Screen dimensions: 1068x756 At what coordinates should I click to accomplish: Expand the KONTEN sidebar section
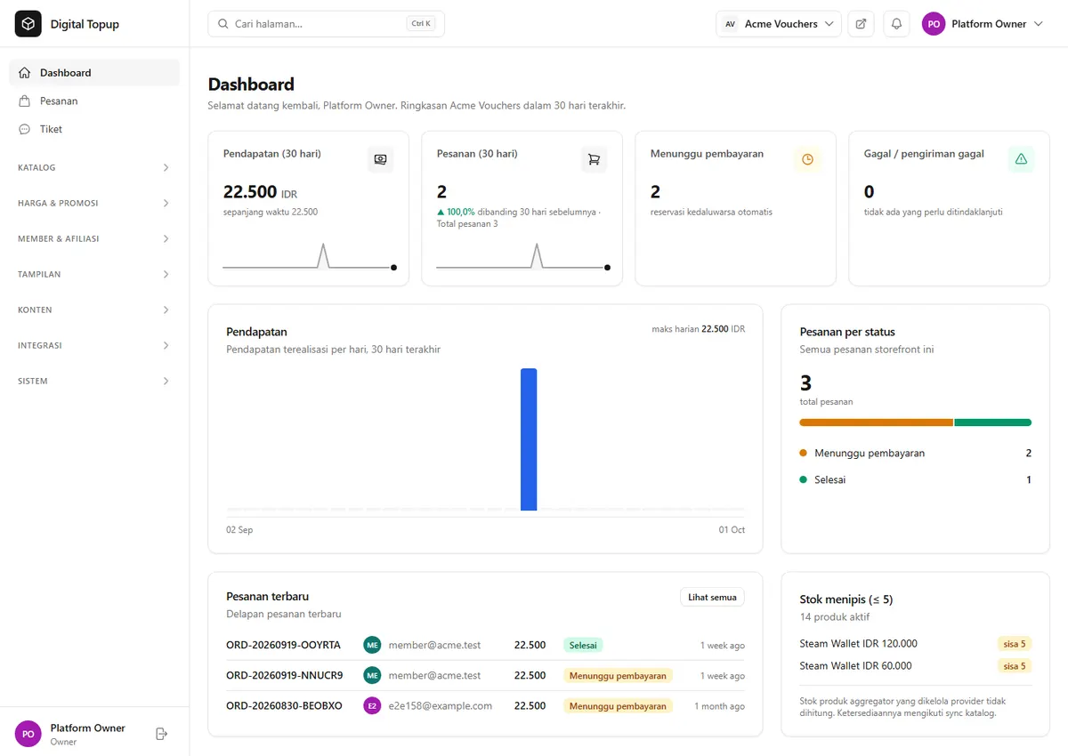pyautogui.click(x=94, y=310)
